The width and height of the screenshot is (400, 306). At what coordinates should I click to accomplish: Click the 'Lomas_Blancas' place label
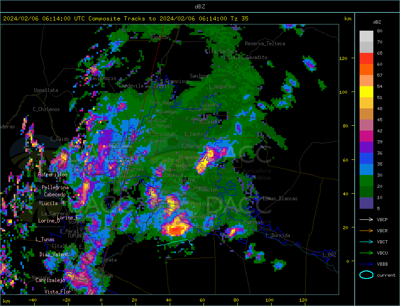280,199
